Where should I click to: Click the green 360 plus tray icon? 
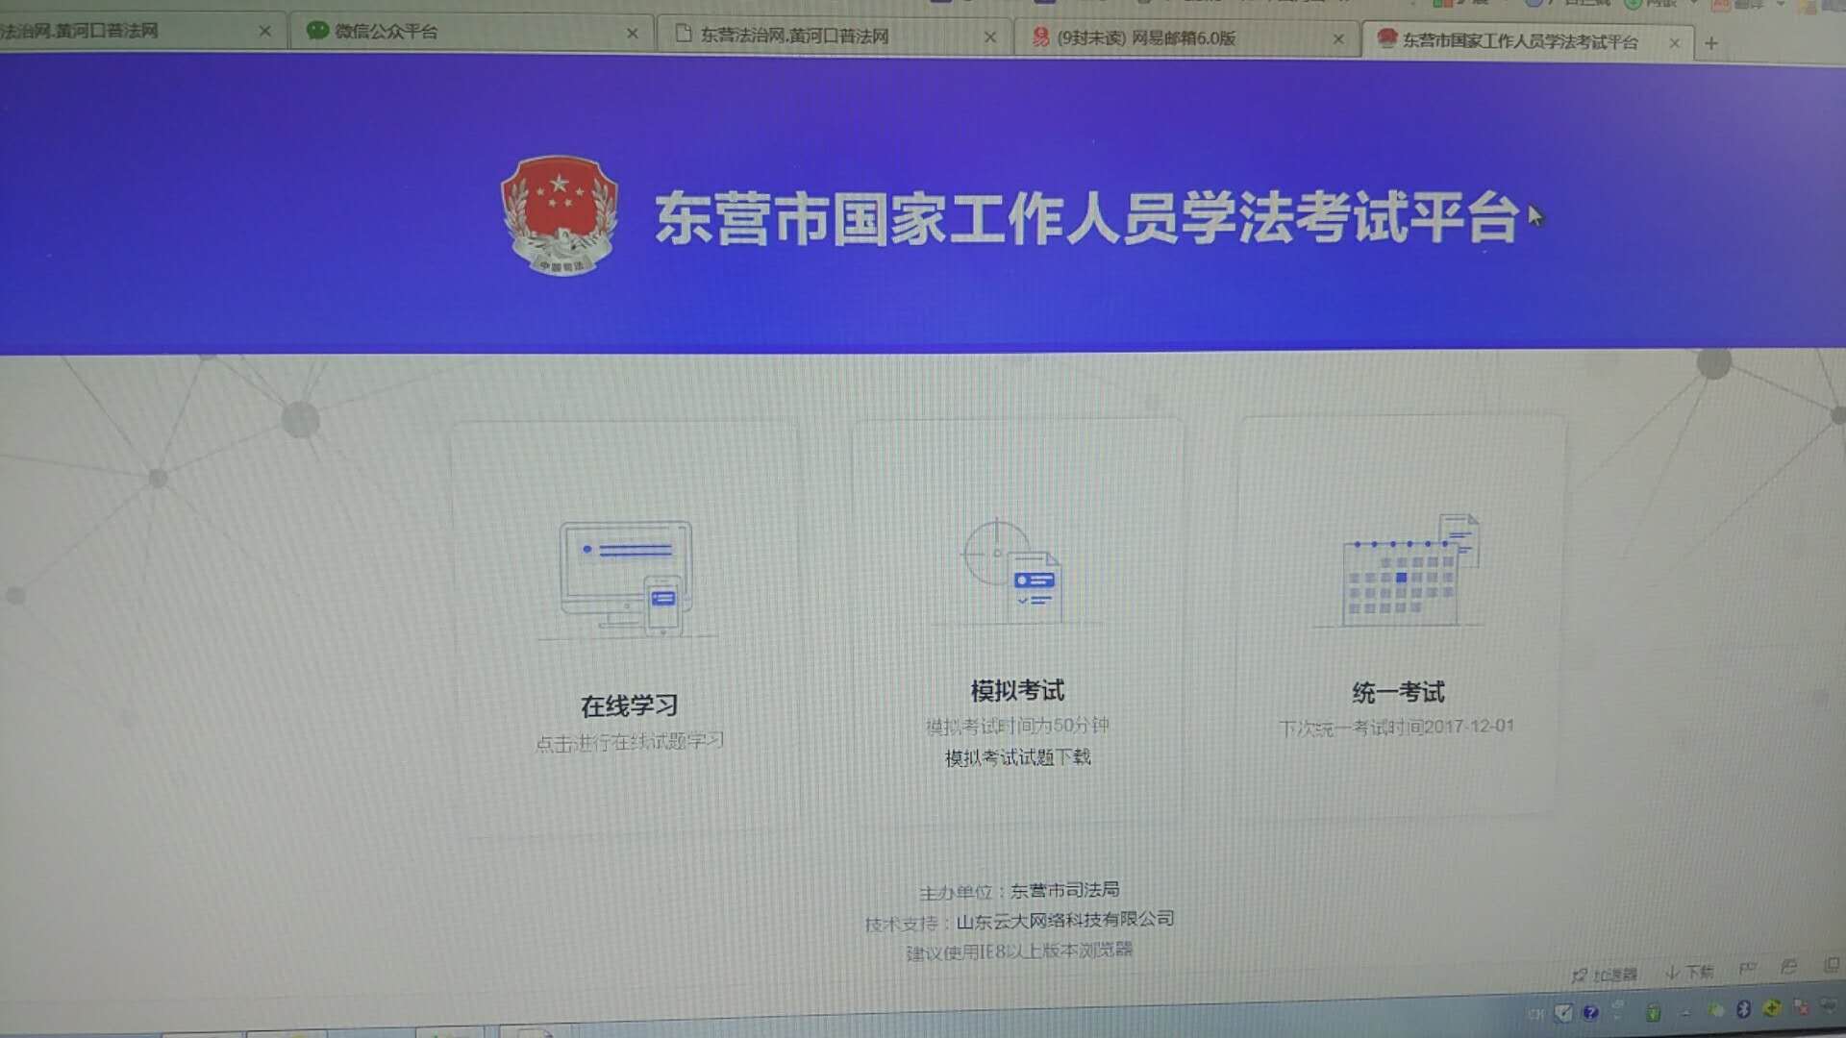click(x=1771, y=1008)
